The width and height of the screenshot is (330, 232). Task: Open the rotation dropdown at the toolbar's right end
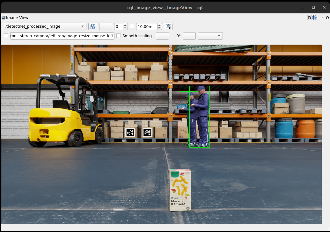pyautogui.click(x=210, y=36)
